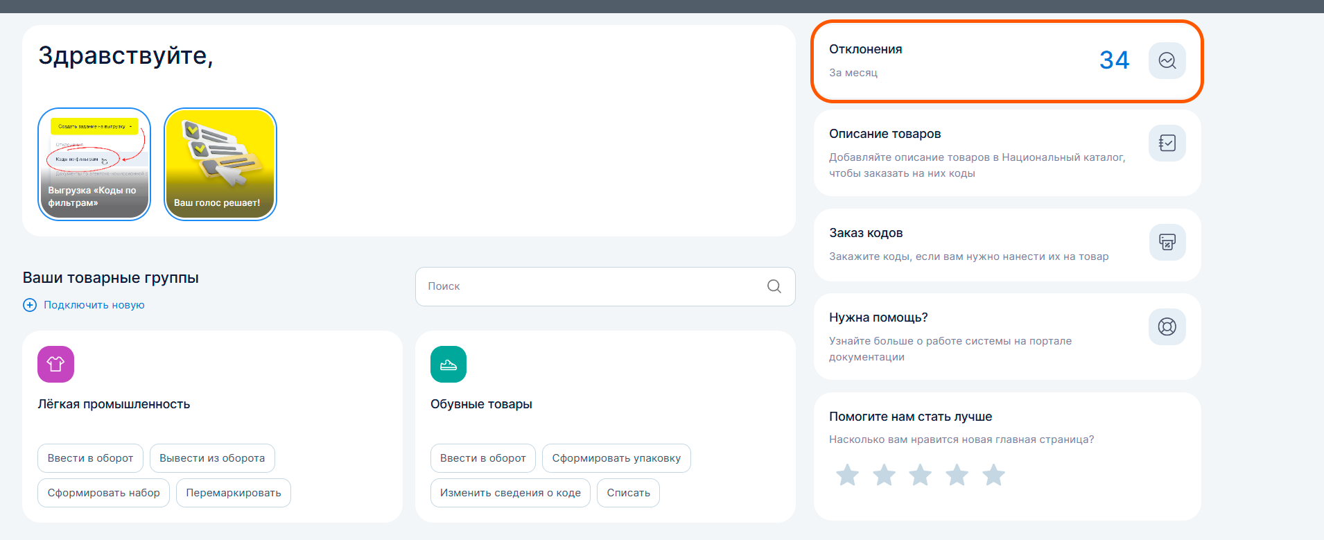Click Сформировать набор button

pyautogui.click(x=103, y=493)
